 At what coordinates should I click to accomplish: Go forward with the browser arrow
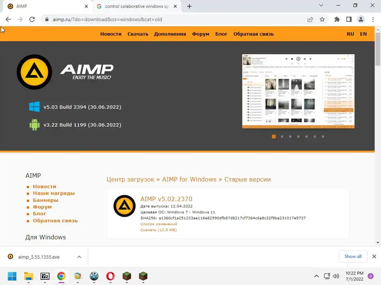click(20, 19)
